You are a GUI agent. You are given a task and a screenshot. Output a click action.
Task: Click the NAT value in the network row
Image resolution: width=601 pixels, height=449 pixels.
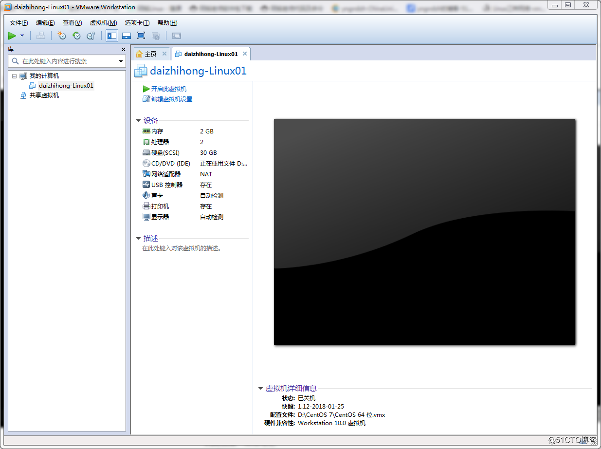tap(206, 174)
